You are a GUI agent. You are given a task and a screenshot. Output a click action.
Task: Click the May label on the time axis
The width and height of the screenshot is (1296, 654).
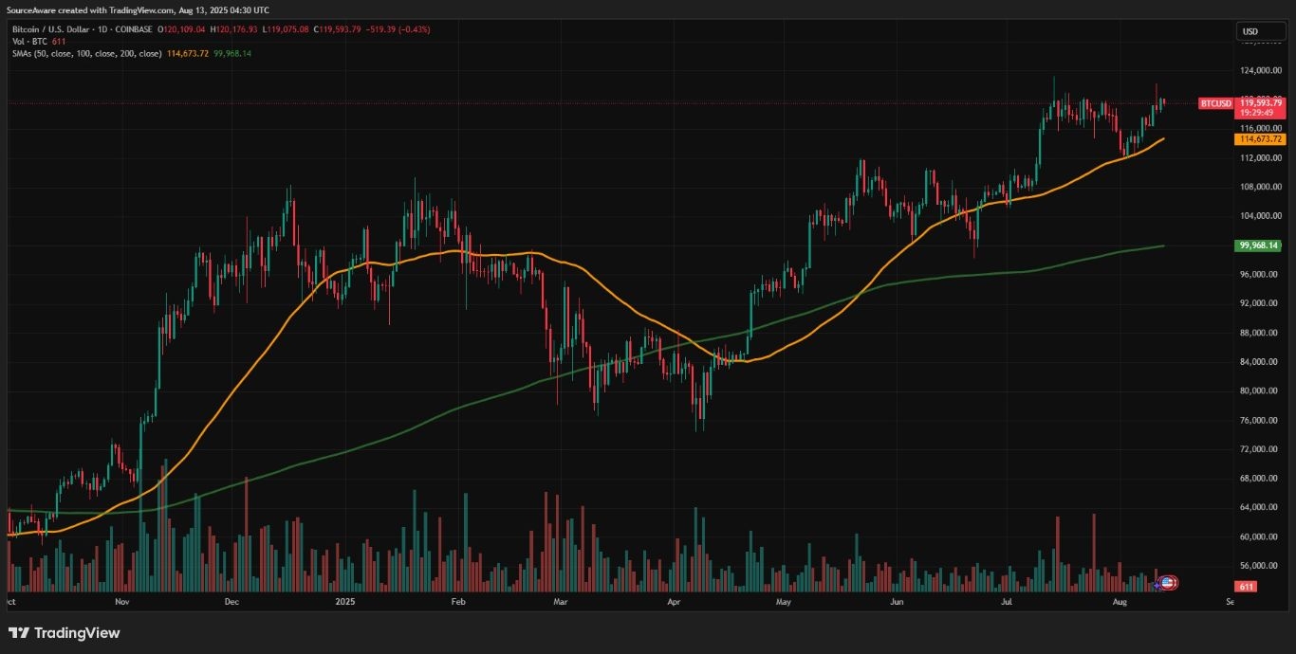pyautogui.click(x=784, y=601)
